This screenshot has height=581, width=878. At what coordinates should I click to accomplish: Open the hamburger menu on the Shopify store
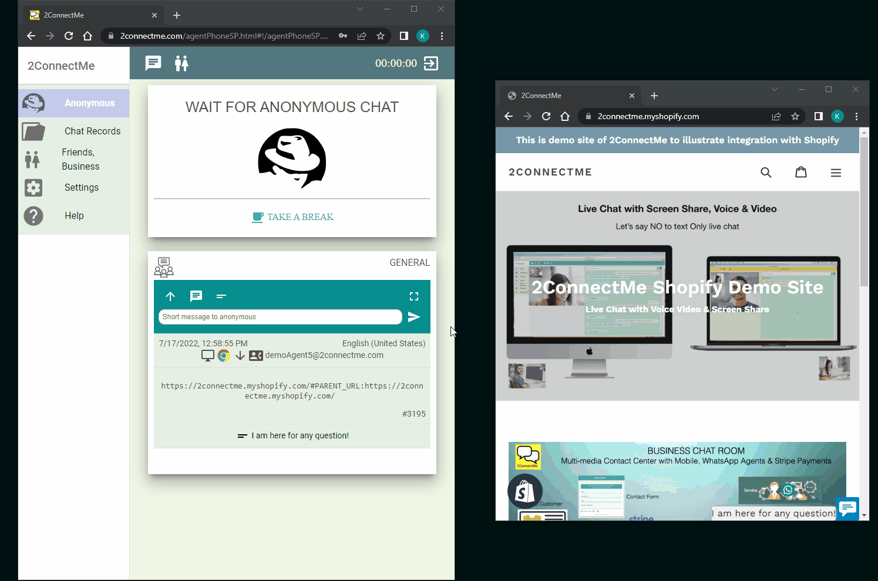[836, 173]
